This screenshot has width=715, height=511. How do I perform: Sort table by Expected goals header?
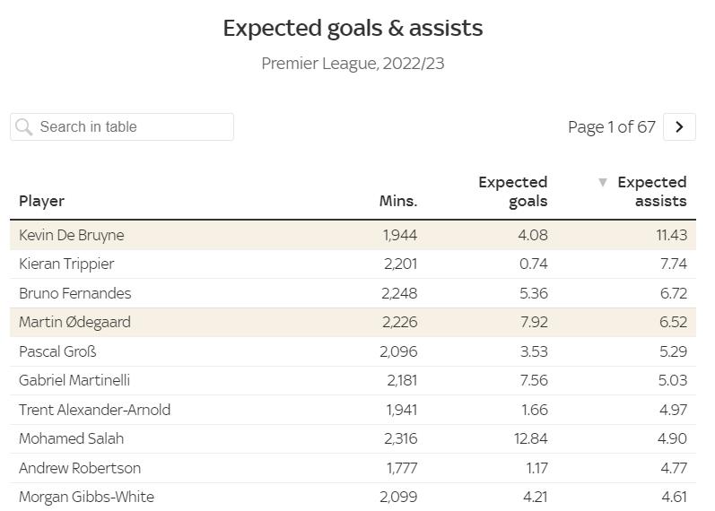point(512,192)
